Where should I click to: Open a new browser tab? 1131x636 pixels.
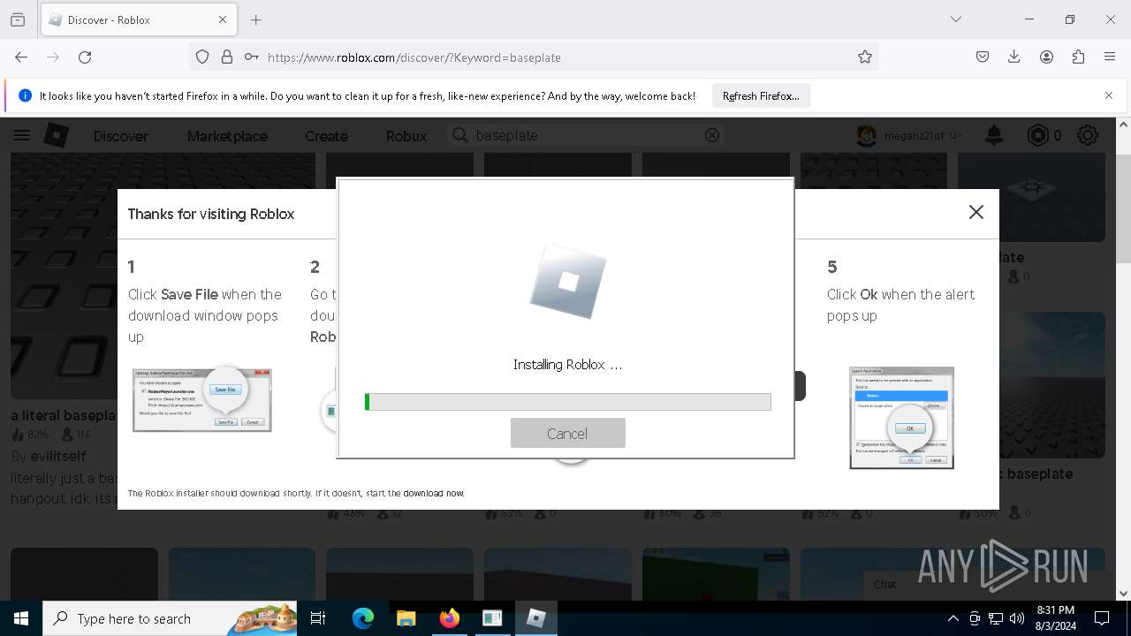(x=256, y=19)
